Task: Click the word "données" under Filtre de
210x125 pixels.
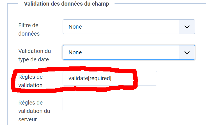Action: coord(29,34)
